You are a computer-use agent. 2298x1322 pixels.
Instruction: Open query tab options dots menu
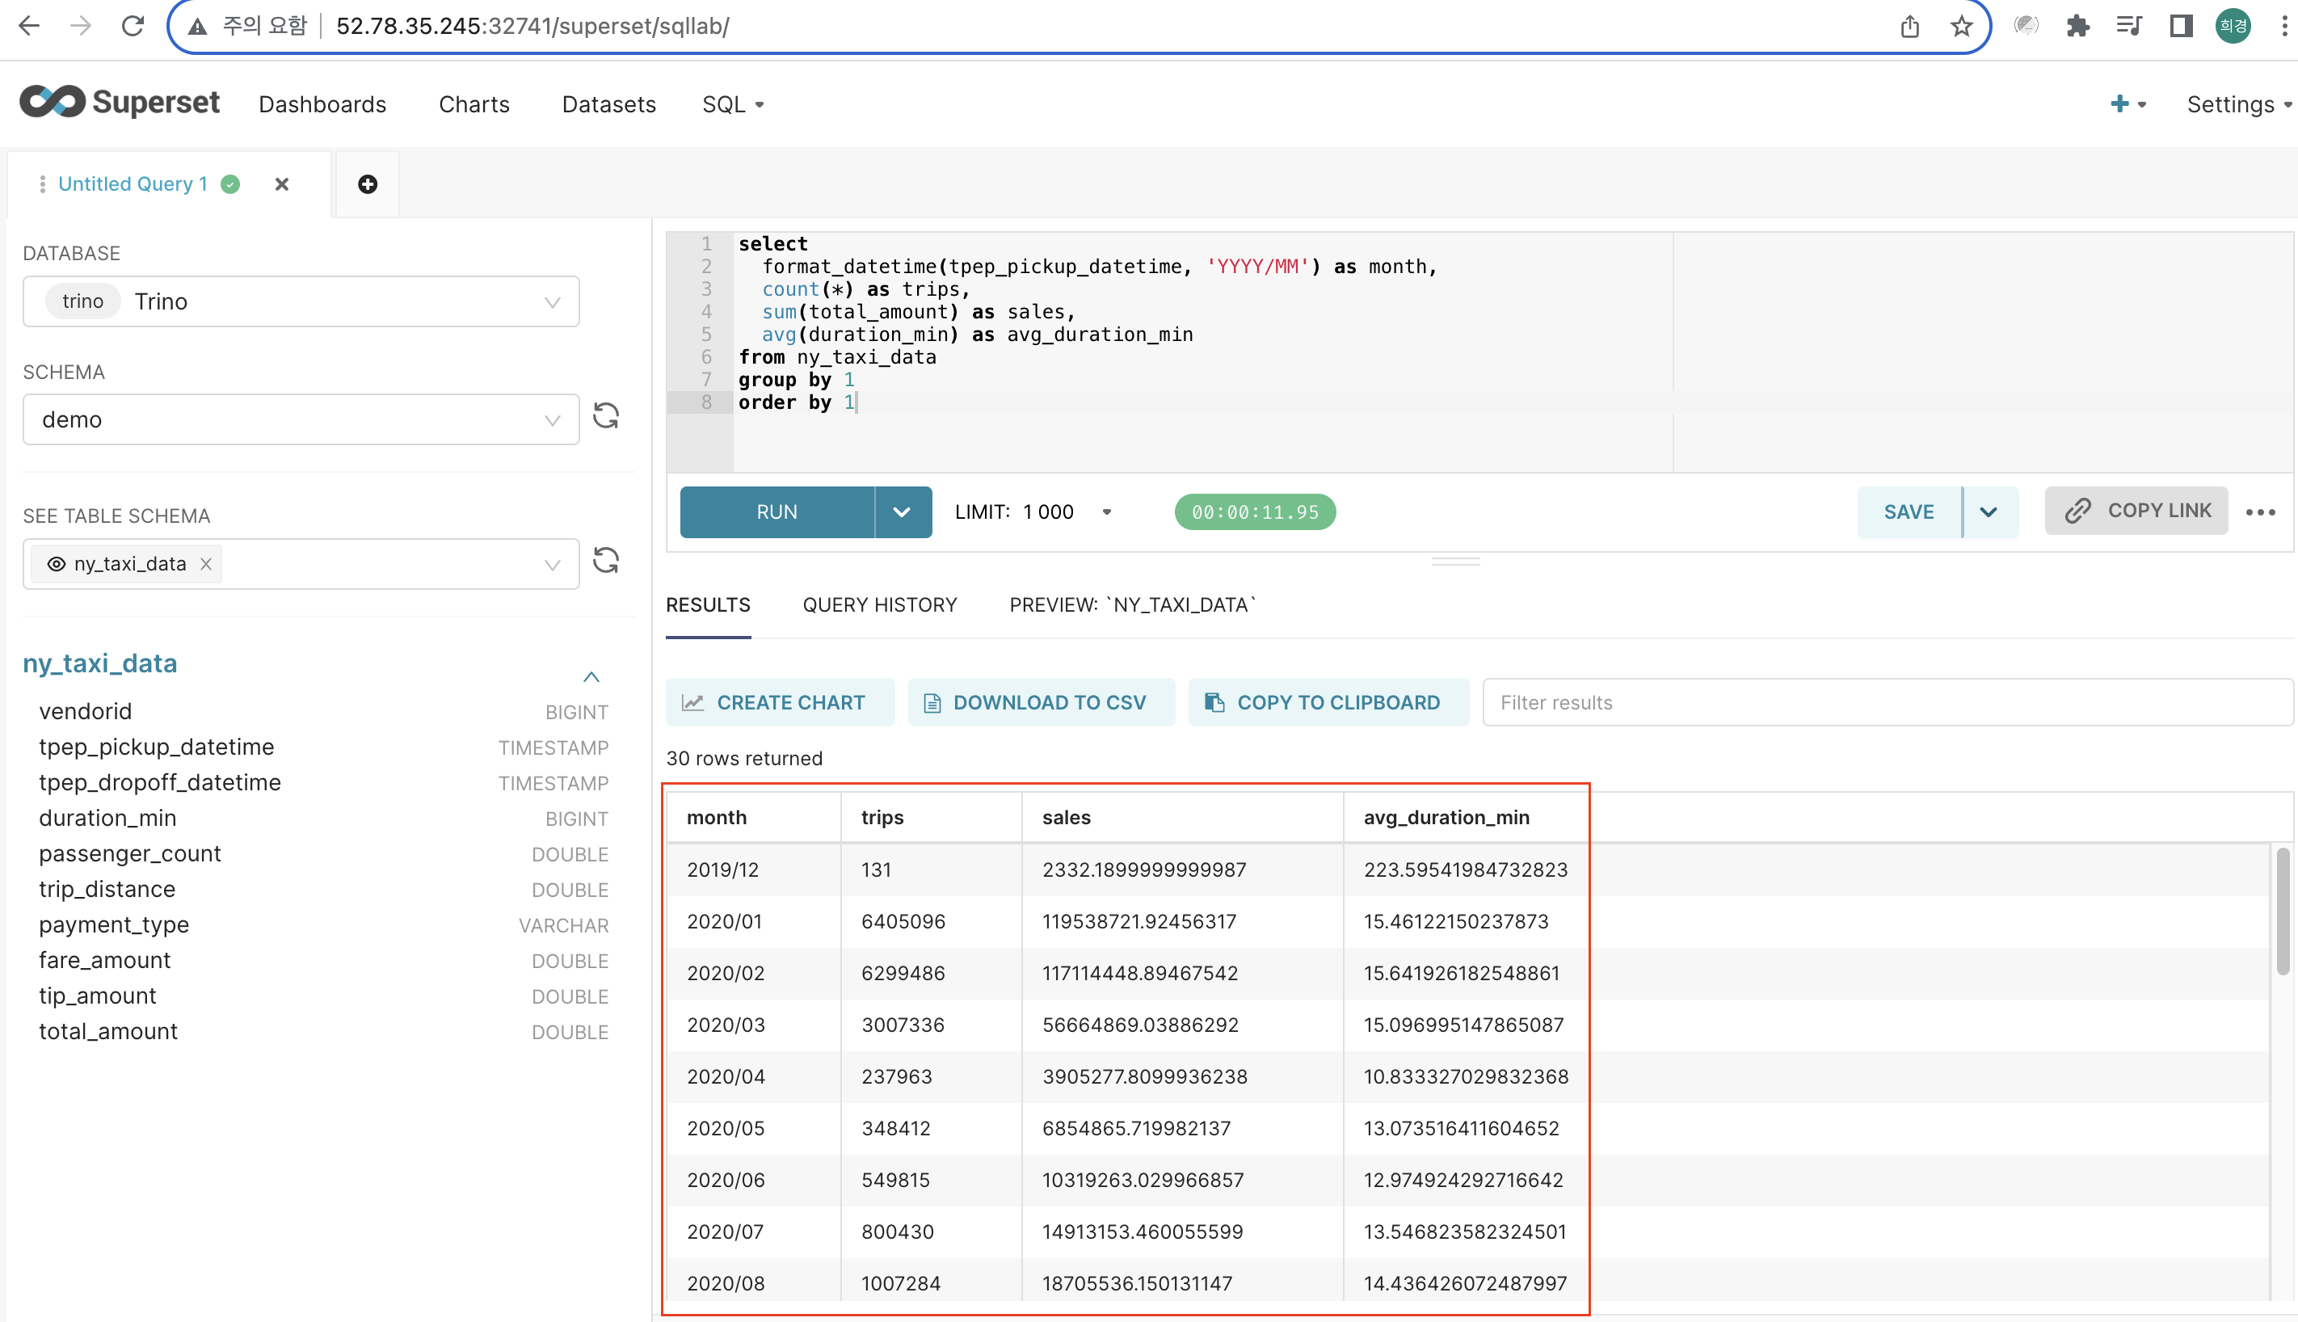(42, 184)
